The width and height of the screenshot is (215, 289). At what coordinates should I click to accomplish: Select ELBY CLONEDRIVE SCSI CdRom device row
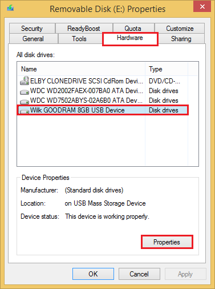[x=103, y=81]
